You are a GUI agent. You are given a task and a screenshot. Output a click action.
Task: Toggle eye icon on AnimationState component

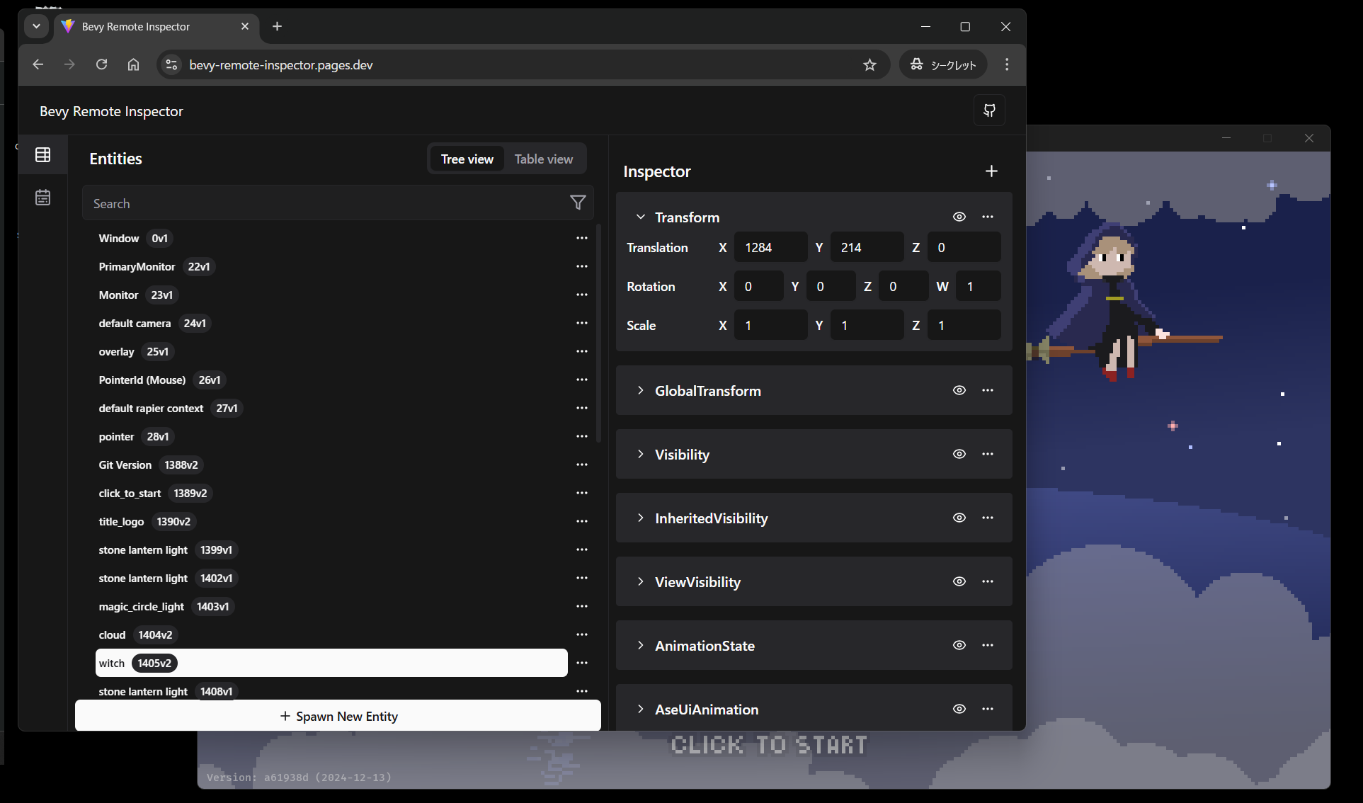tap(959, 645)
